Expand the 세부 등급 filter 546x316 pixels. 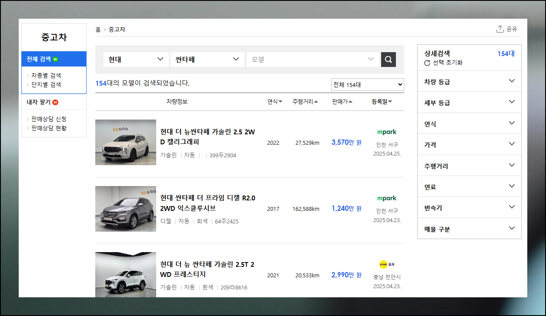pos(469,103)
